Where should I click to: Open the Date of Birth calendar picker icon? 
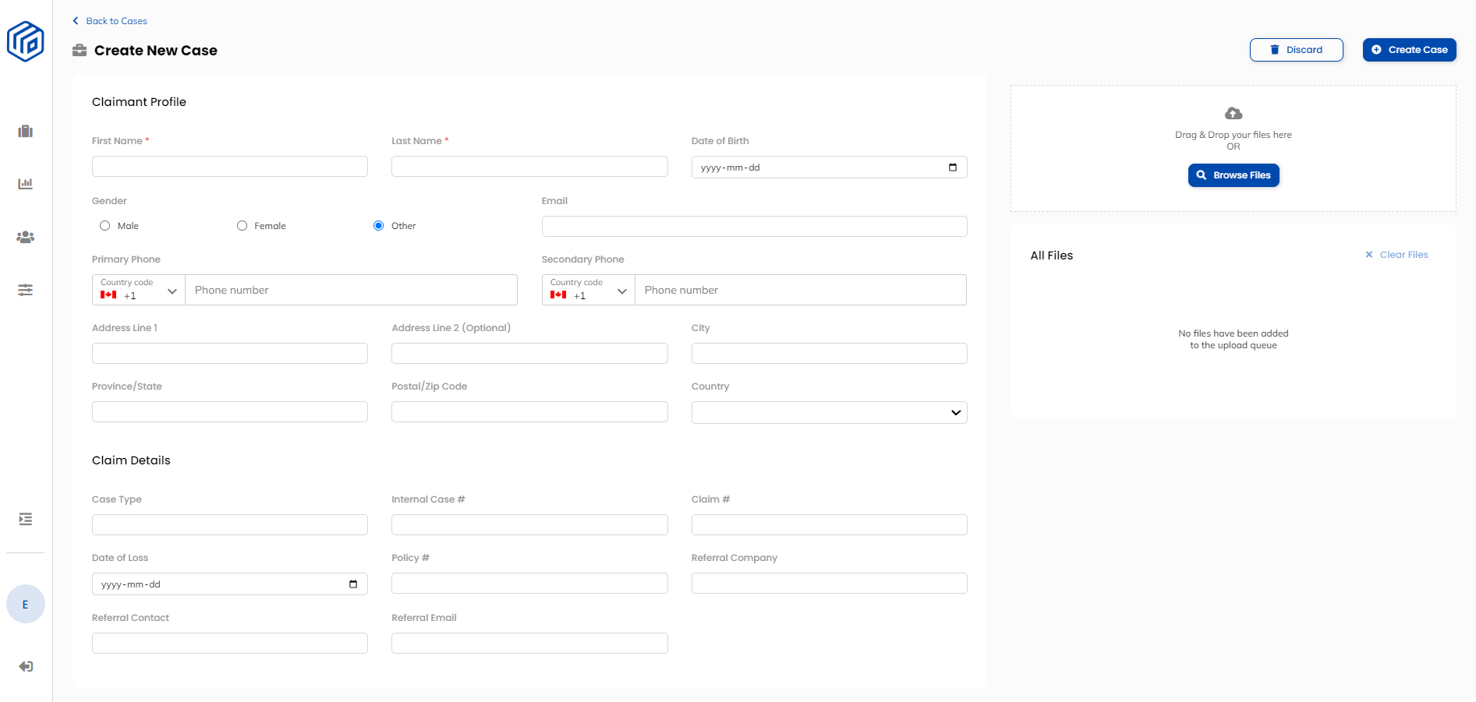click(952, 168)
